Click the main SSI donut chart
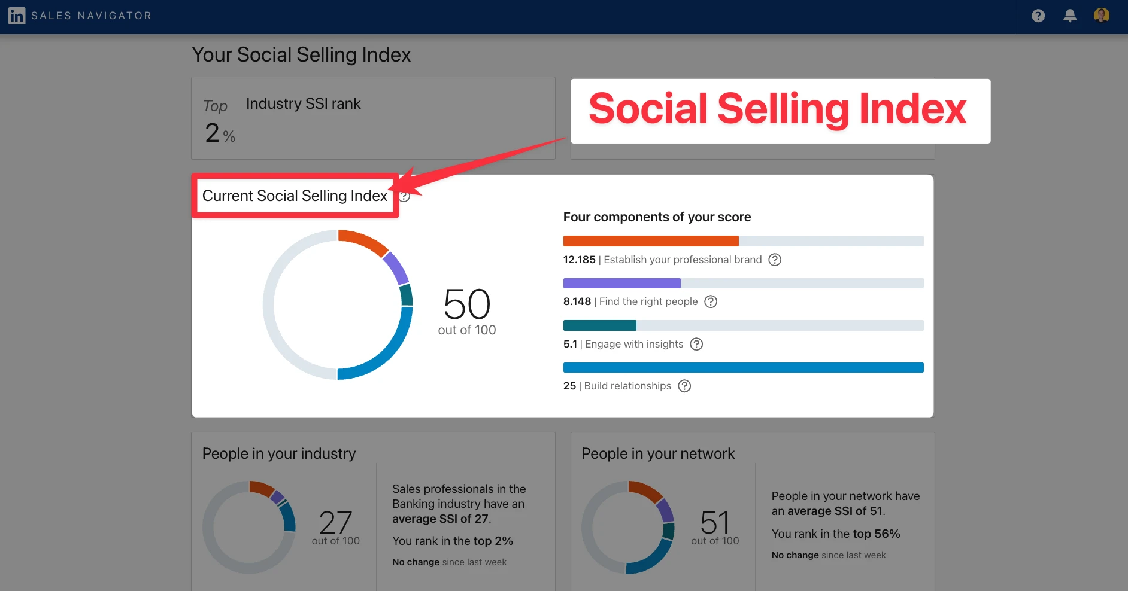The height and width of the screenshot is (591, 1128). [x=338, y=304]
